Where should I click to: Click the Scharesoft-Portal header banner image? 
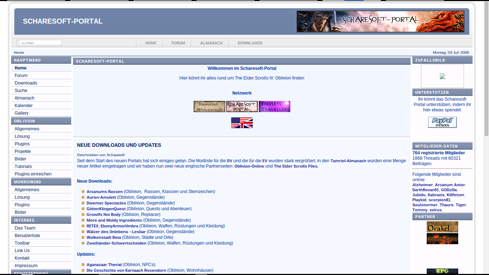coord(380,21)
